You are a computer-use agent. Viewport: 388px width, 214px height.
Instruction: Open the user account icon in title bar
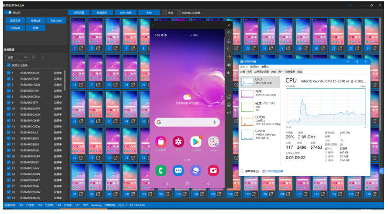pyautogui.click(x=350, y=5)
